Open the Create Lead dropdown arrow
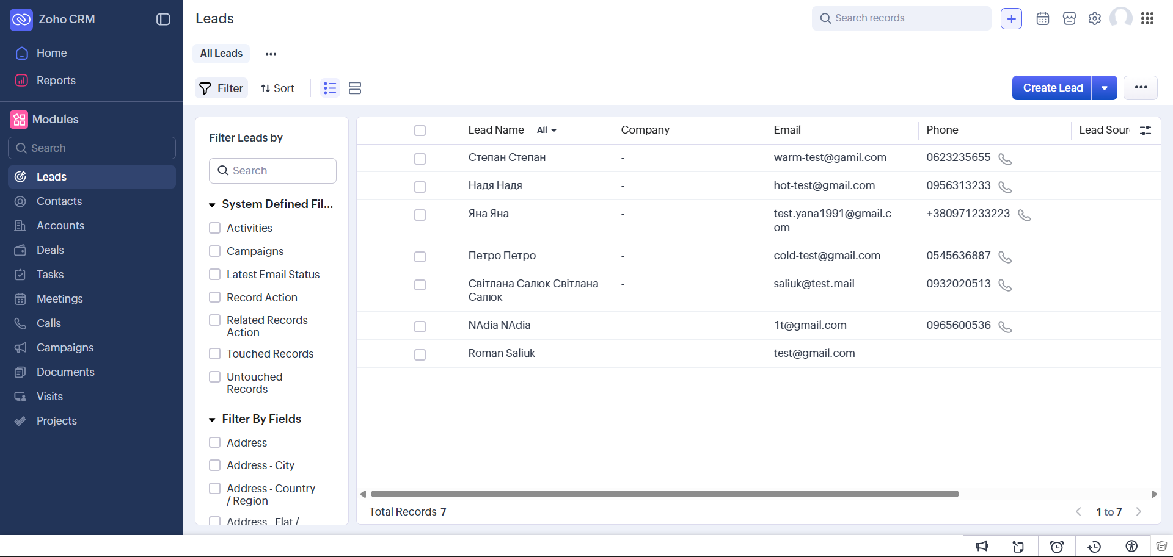Screen dimensions: 1173x557 (1105, 88)
